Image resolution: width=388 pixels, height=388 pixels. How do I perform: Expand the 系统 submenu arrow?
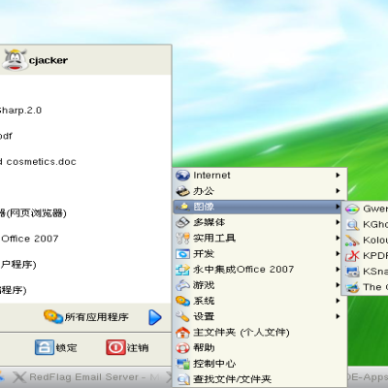338,301
